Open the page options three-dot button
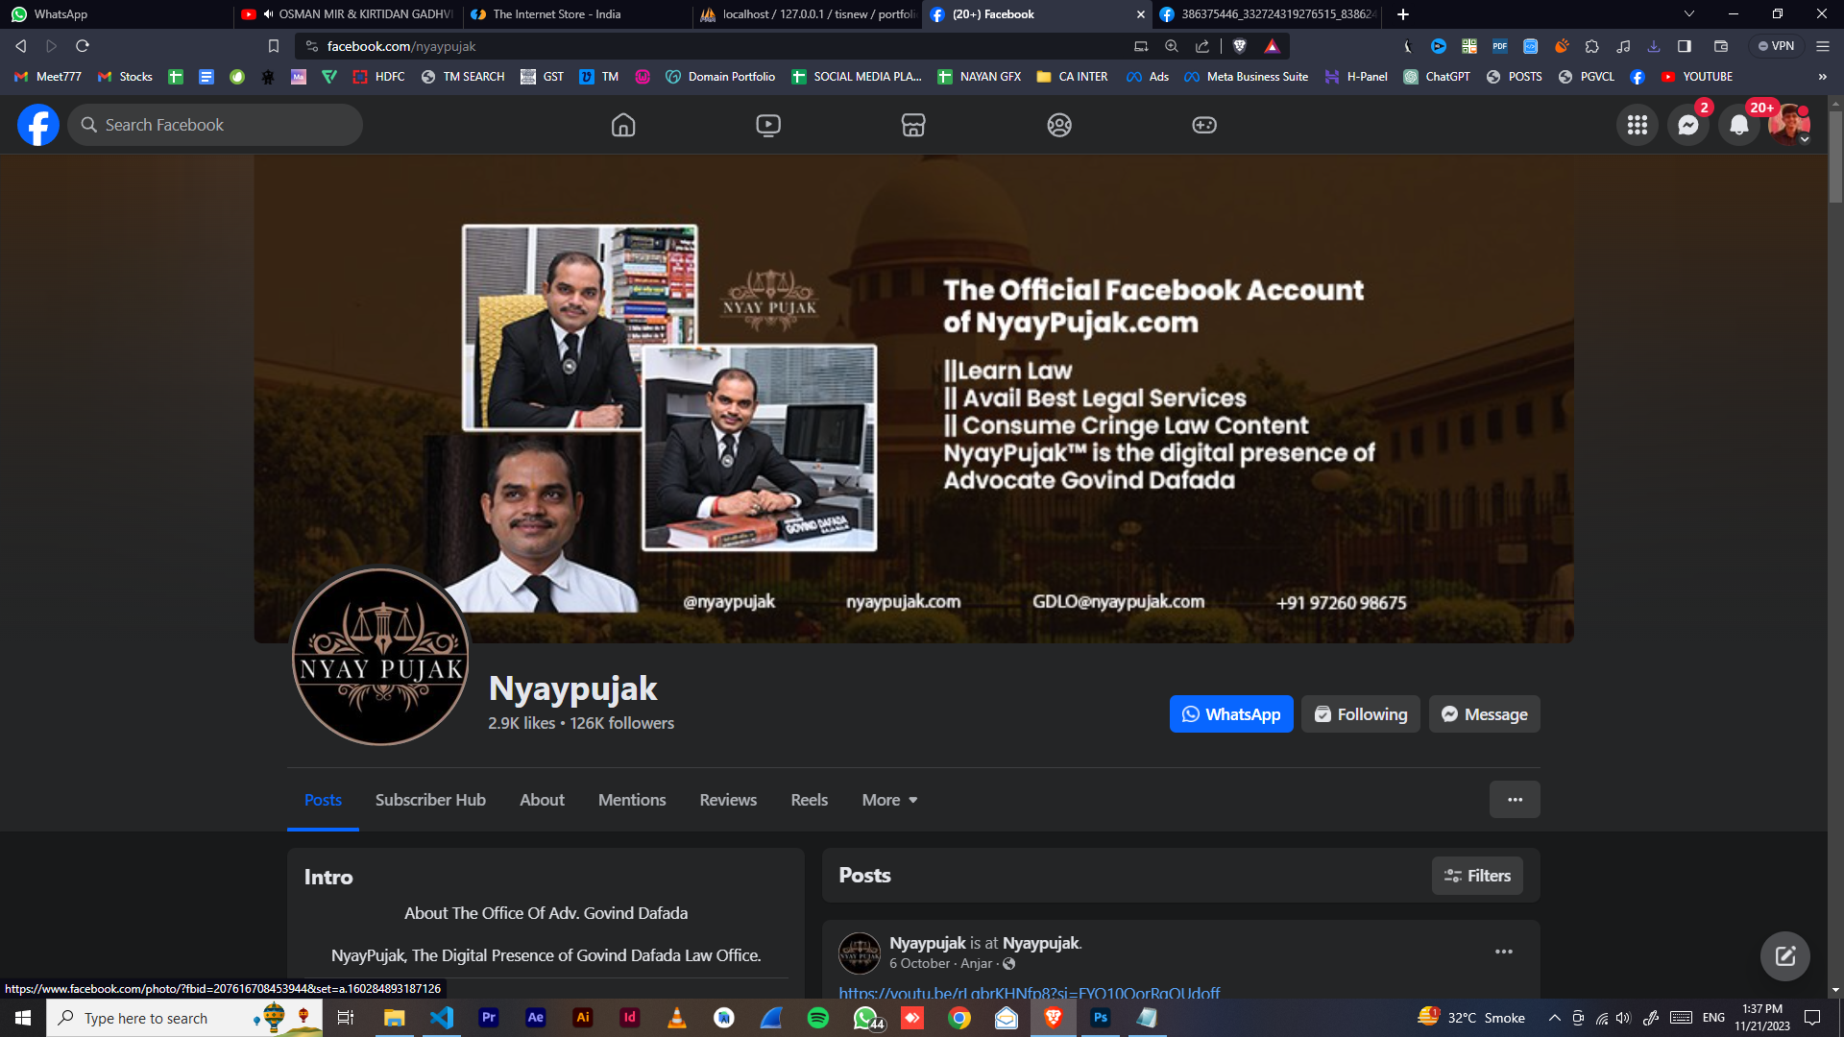The height and width of the screenshot is (1037, 1844). tap(1515, 799)
